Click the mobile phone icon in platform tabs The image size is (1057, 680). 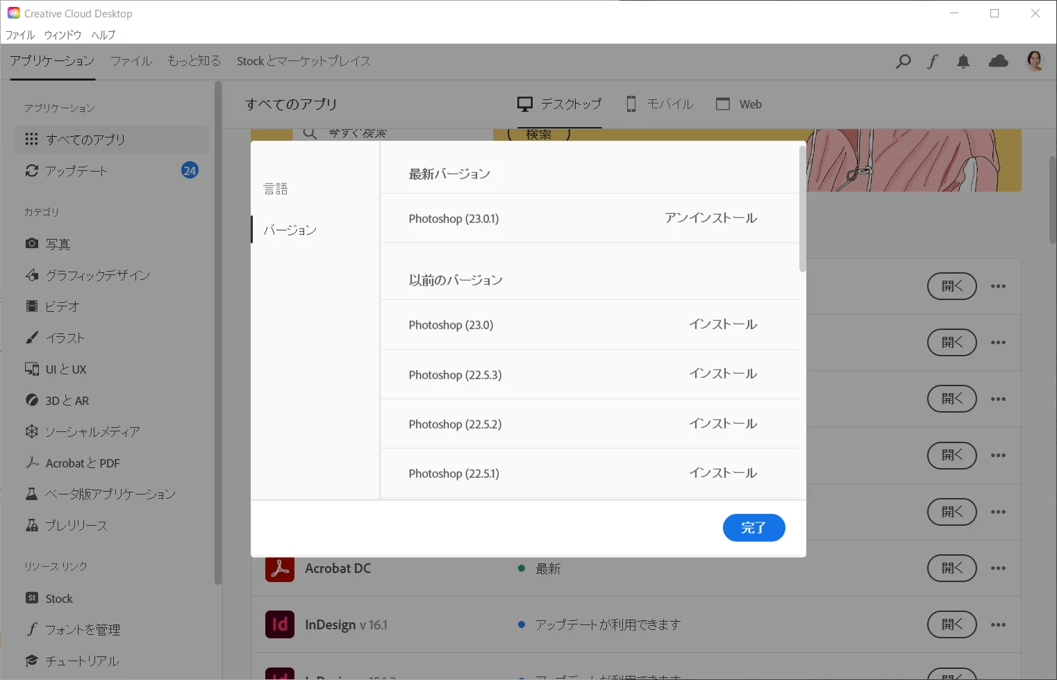click(631, 104)
